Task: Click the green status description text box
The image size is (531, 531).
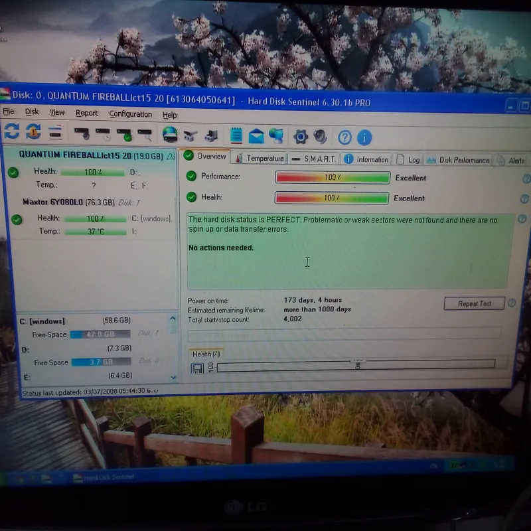Action: 350,252
